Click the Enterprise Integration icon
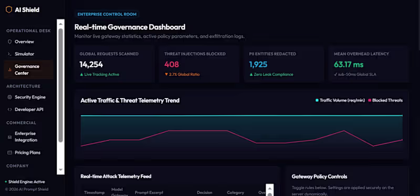 [x=9, y=137]
